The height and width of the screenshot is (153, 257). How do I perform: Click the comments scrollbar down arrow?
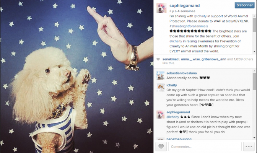point(254,138)
